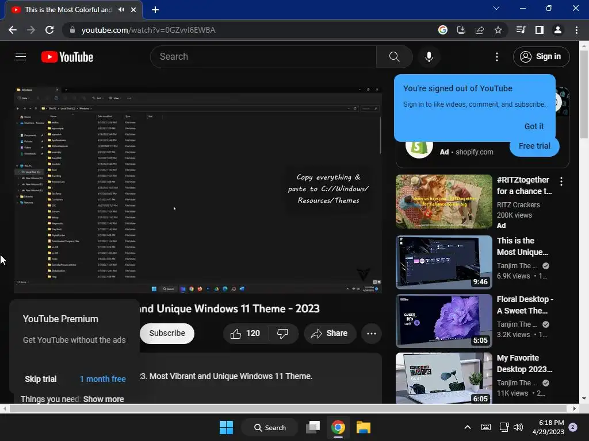Open Tanjim The channel under Floral Desktop
This screenshot has width=589, height=441.
click(518, 324)
